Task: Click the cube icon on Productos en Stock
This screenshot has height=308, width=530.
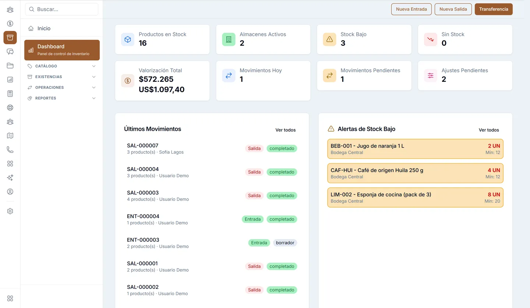Action: [x=128, y=39]
